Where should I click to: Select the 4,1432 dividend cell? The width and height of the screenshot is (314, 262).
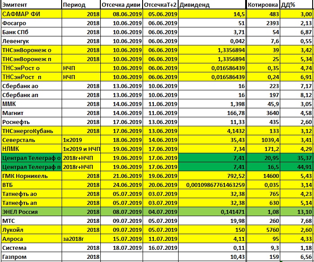212,131
